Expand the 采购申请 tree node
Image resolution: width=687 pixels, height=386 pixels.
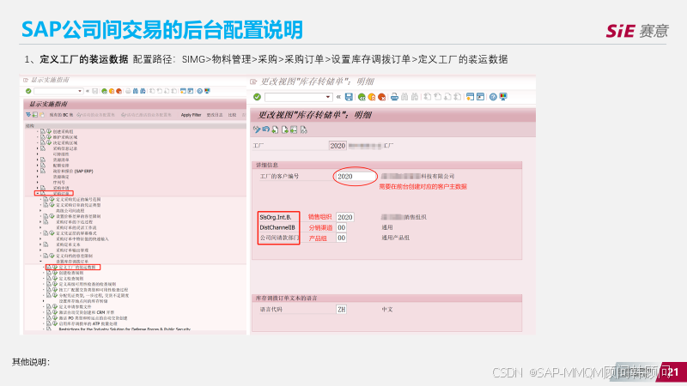tap(37, 188)
